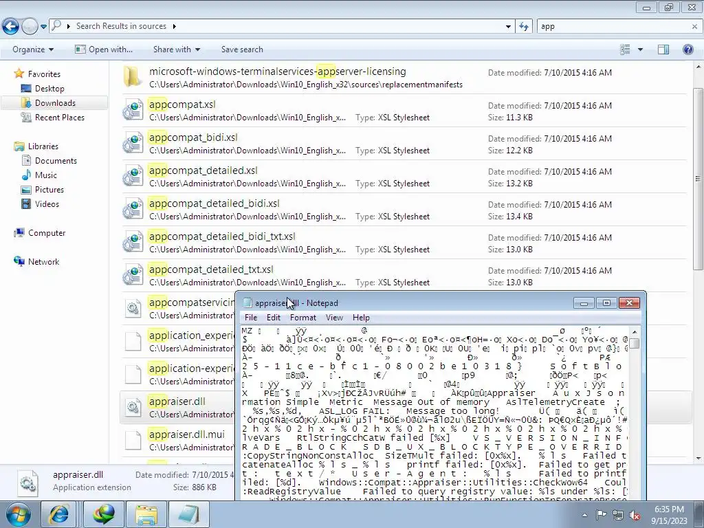Click the Notepad scroll up arrow
704x528 pixels.
pyautogui.click(x=634, y=332)
